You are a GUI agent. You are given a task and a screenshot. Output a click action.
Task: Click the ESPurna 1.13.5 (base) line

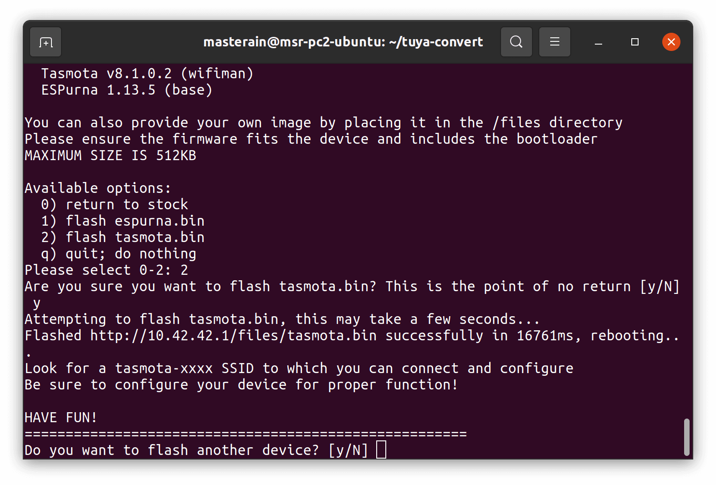click(x=127, y=90)
